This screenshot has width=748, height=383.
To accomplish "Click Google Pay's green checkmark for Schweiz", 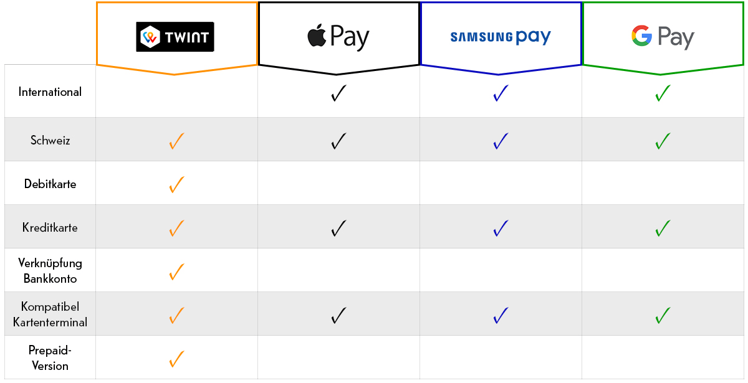I will click(x=663, y=141).
